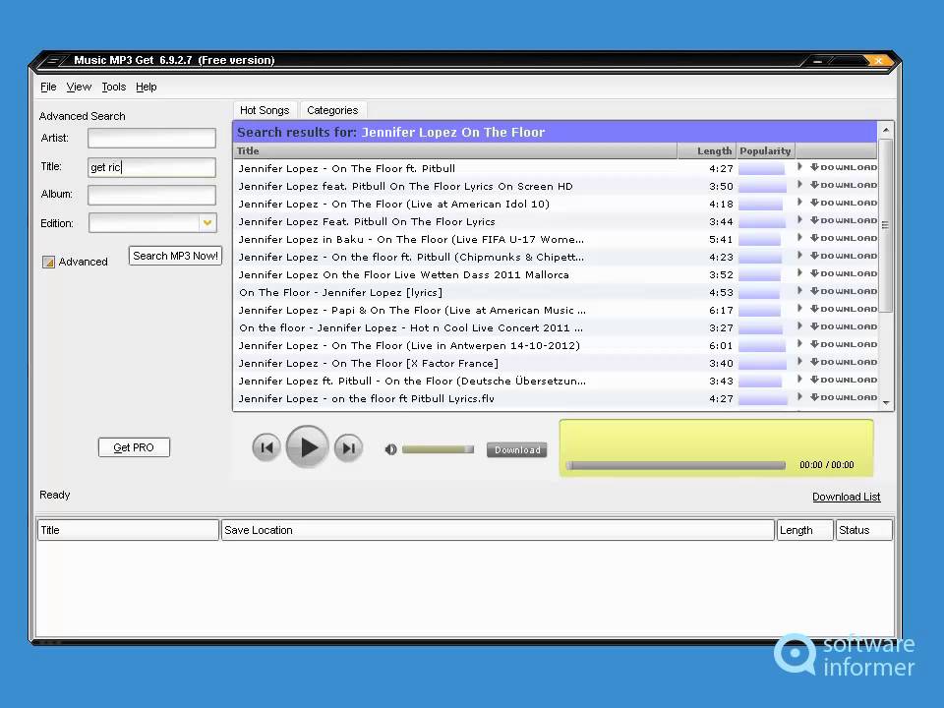Preview arrow for 'Lyrics On Screen HD' row
The image size is (944, 708).
pos(799,184)
